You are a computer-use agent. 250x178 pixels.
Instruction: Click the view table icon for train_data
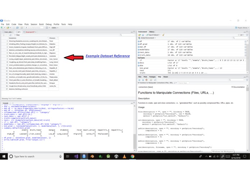246,55
